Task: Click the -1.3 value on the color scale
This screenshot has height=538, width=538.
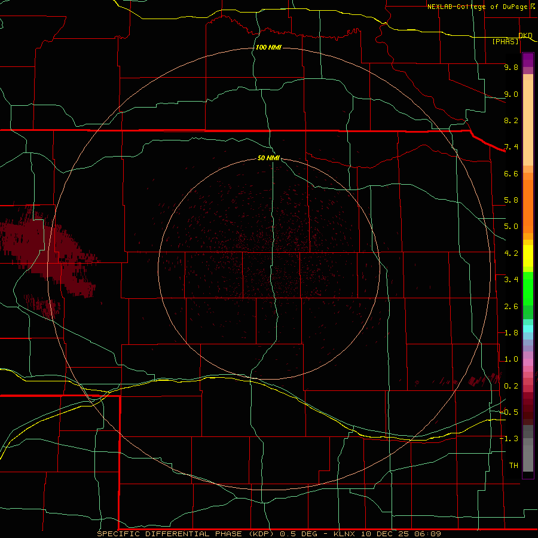Action: tap(509, 439)
